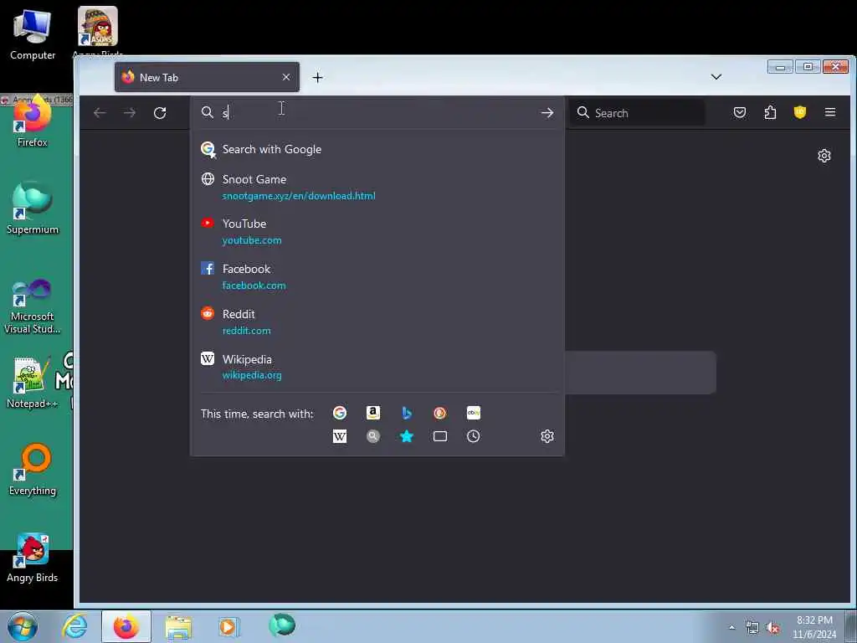This screenshot has height=643, width=857.
Task: Expand the list all tabs chevron
Action: tap(716, 77)
